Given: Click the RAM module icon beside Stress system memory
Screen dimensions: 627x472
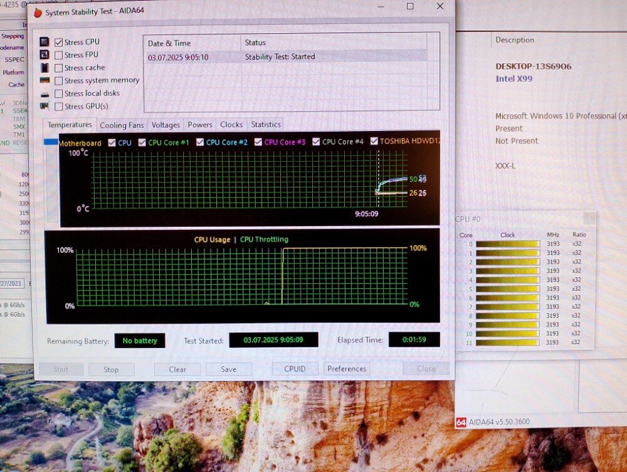Looking at the screenshot, I should (x=45, y=80).
